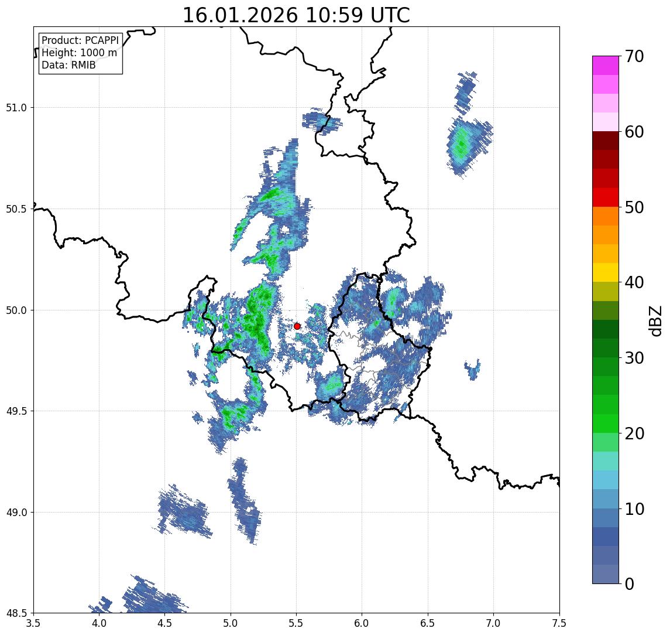Click the latitude axis label 51.0

[x=16, y=108]
